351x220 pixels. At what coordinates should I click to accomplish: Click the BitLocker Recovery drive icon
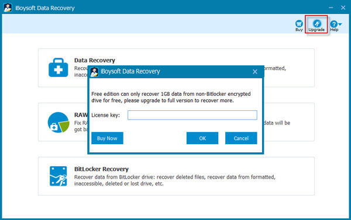pos(58,176)
